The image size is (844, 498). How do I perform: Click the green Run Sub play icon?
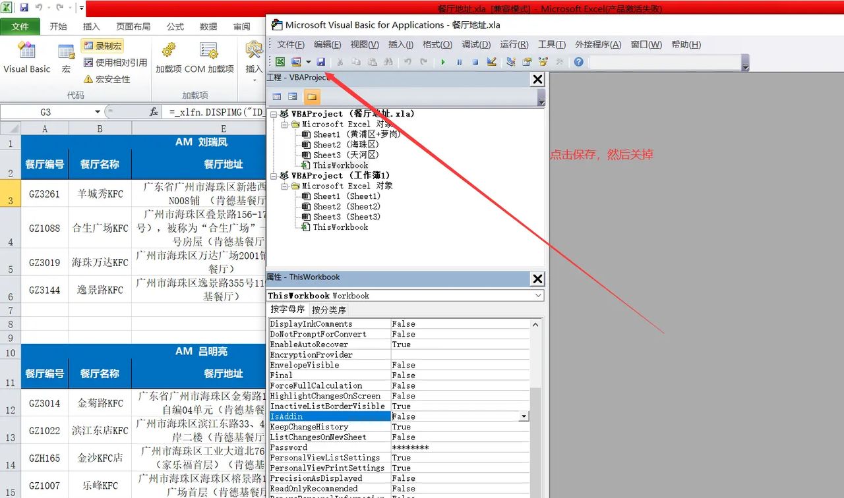443,62
